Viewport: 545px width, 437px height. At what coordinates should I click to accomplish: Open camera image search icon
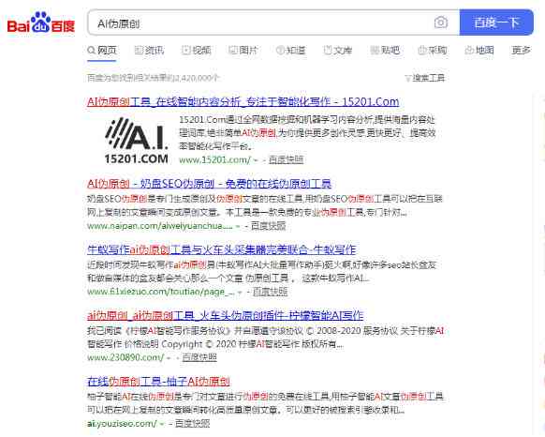[441, 23]
